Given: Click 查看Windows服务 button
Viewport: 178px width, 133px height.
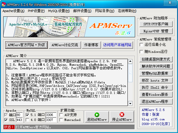Looking at the screenshot, I should click(x=156, y=95).
